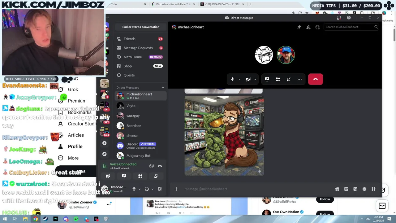The height and width of the screenshot is (223, 396).
Task: Show the user profile panel
Action: (317, 27)
